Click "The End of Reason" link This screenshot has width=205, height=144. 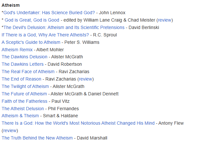pyautogui.click(x=21, y=79)
